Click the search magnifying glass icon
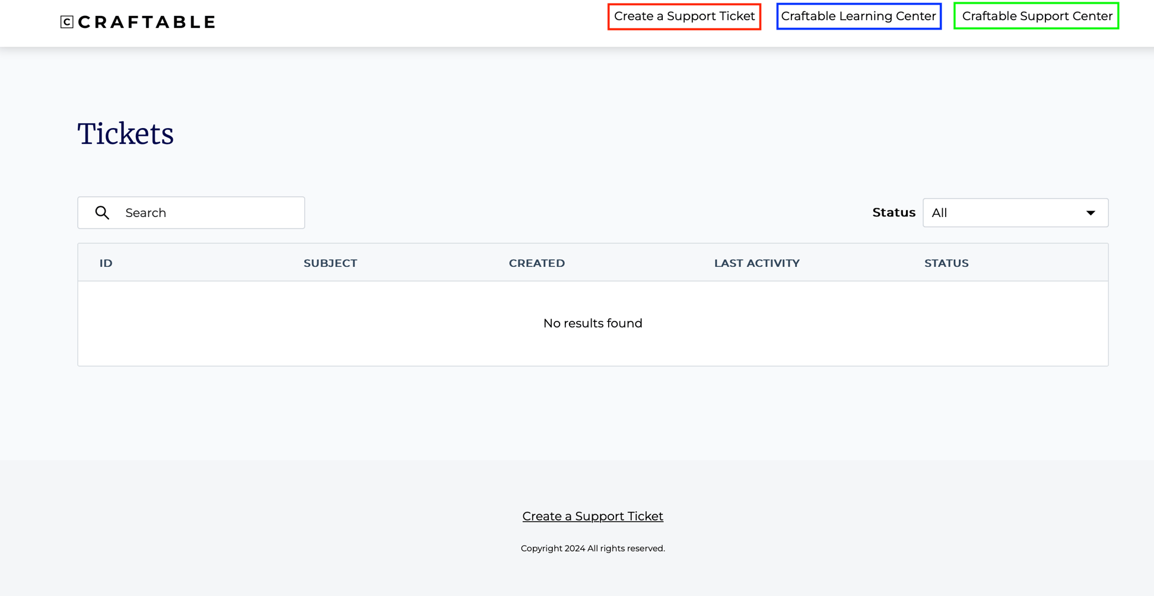Image resolution: width=1154 pixels, height=596 pixels. click(102, 212)
